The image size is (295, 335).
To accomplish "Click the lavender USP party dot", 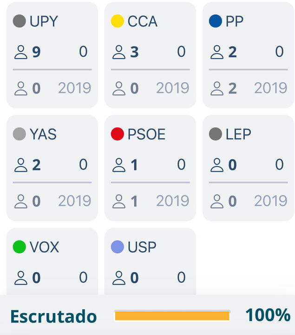I will click(x=118, y=247).
